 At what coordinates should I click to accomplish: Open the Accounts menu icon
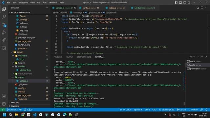click(4, 96)
